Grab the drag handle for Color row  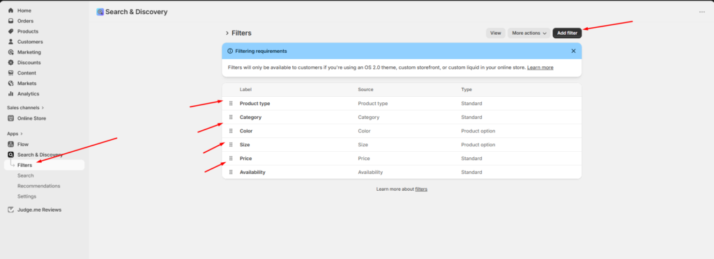pos(231,131)
